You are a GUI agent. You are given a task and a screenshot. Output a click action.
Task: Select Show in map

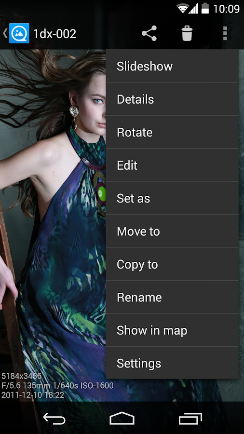172,330
